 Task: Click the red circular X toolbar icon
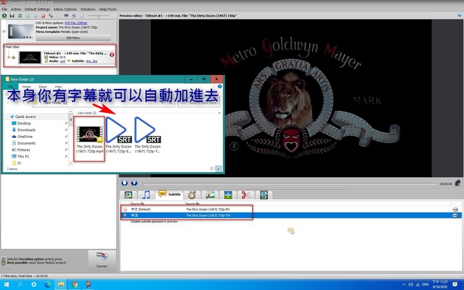point(43,15)
